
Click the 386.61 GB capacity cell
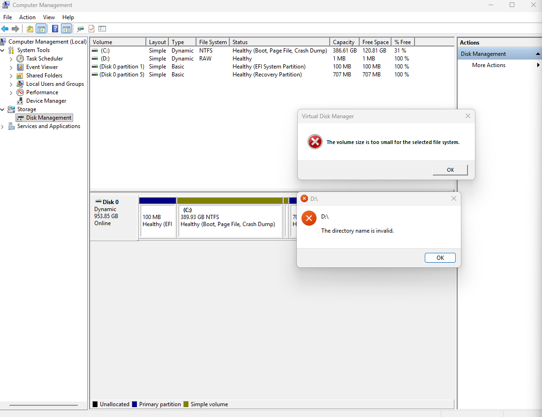pyautogui.click(x=345, y=51)
